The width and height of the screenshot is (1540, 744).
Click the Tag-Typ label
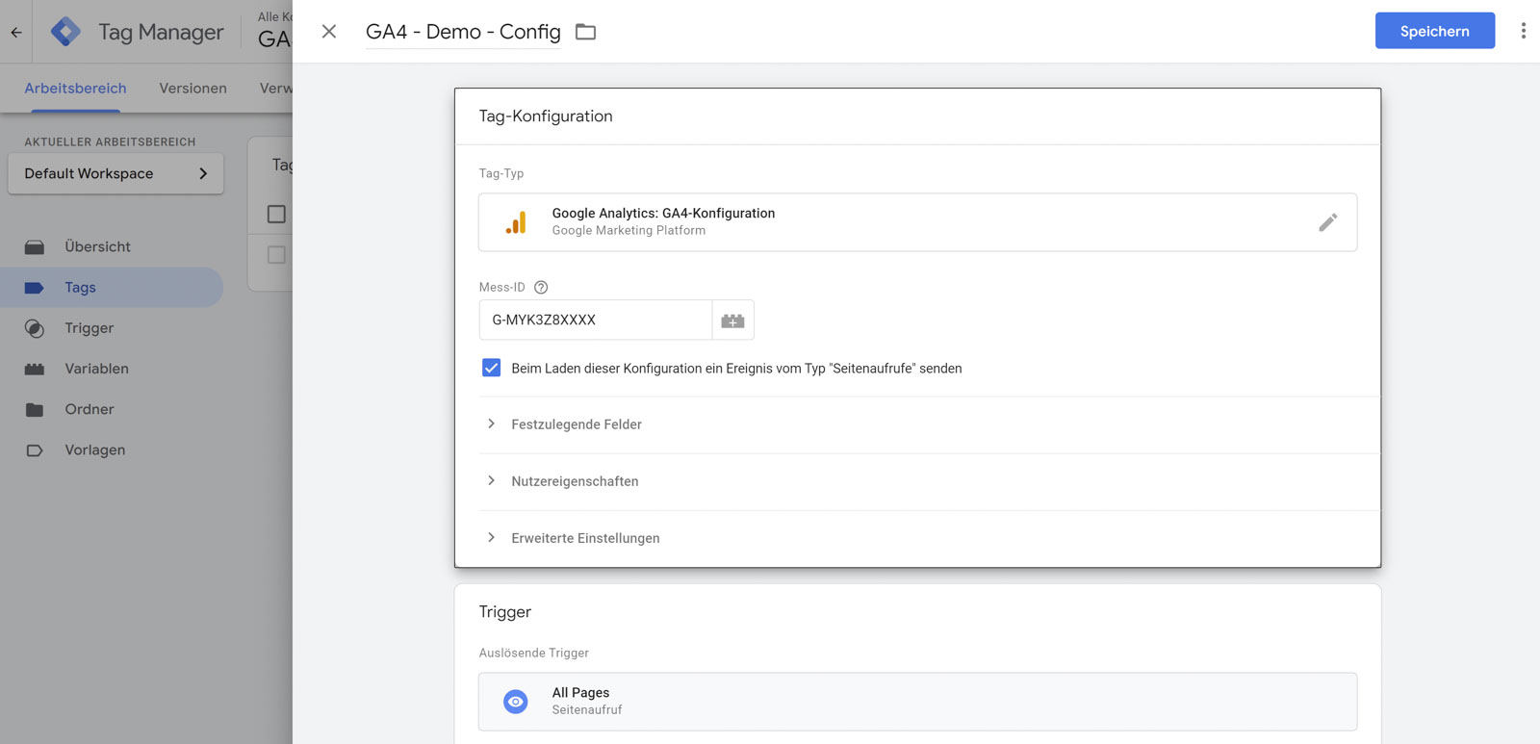point(501,173)
